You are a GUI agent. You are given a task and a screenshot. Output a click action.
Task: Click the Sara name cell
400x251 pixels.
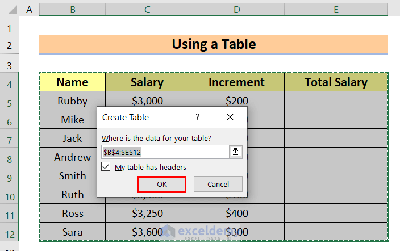click(73, 232)
